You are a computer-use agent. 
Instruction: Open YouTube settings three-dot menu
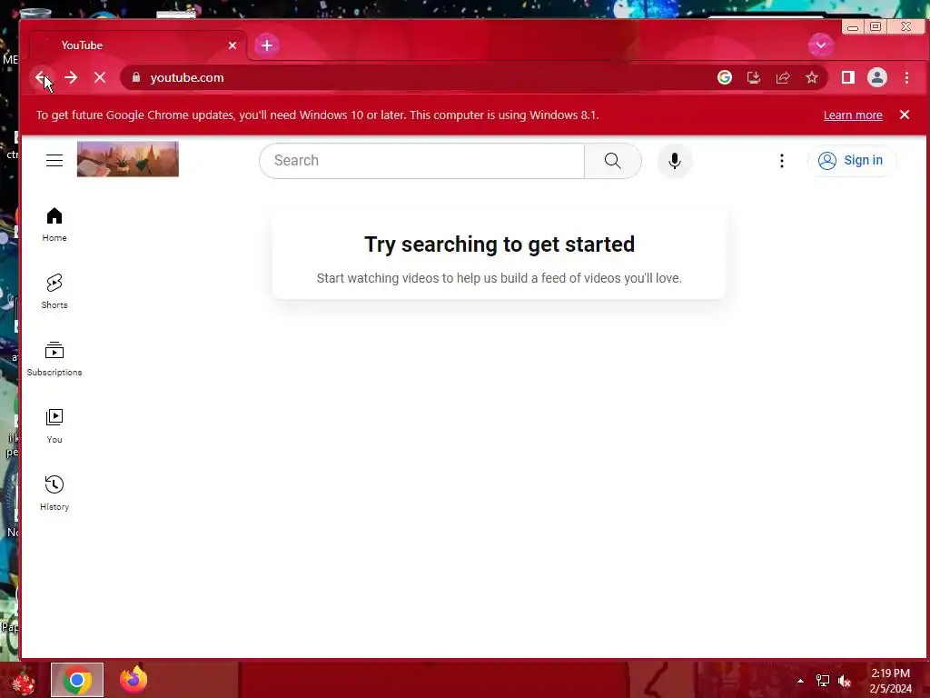point(782,160)
